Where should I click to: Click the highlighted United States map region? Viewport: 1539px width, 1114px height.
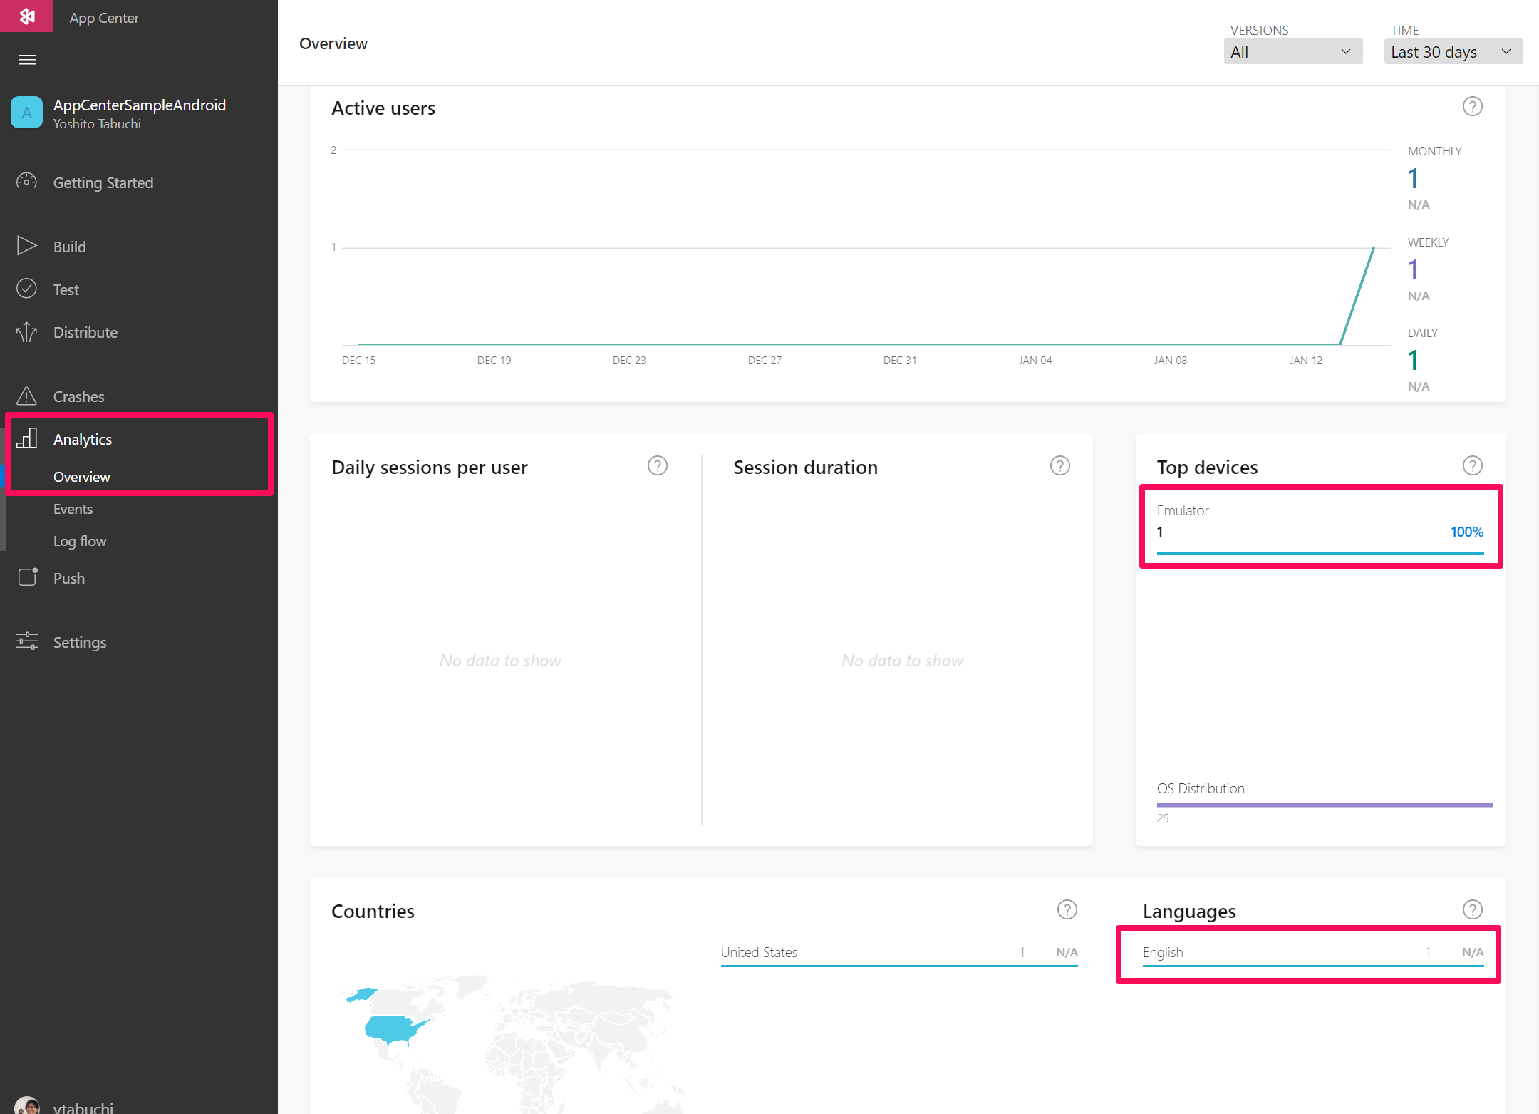(390, 1028)
